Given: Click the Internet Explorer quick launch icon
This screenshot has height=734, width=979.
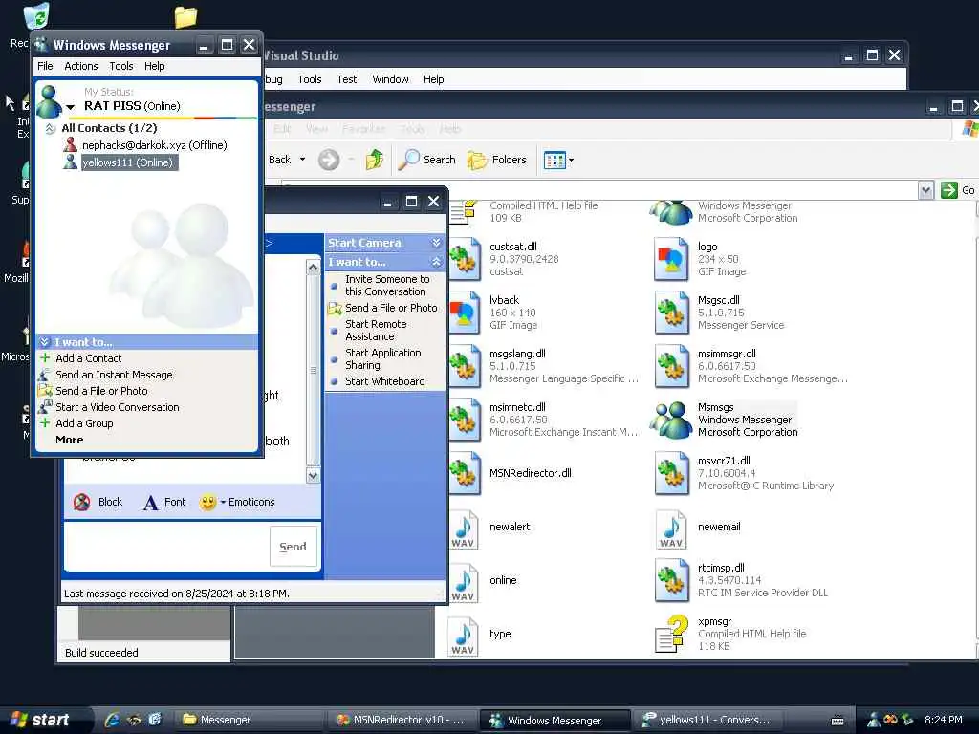Looking at the screenshot, I should tap(112, 721).
